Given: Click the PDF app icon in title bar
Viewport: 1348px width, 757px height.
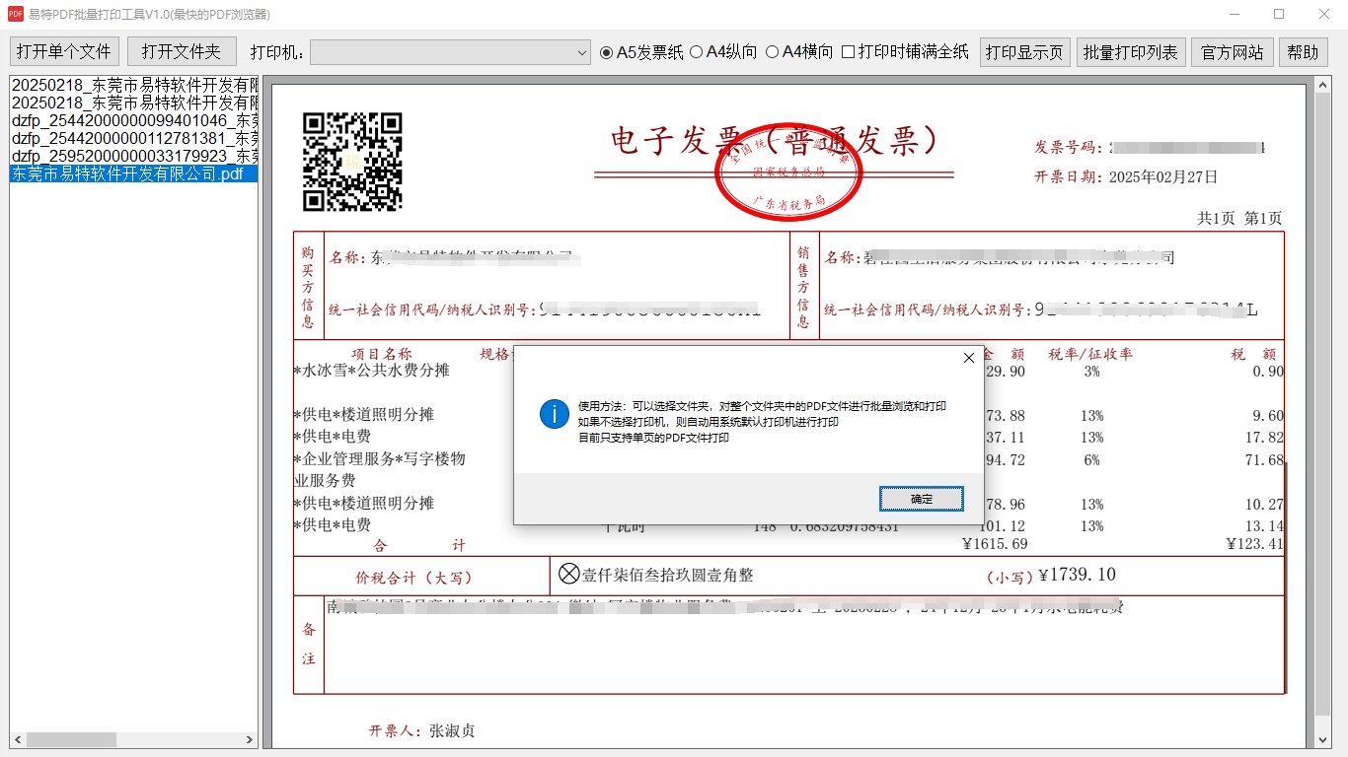Looking at the screenshot, I should coord(15,14).
